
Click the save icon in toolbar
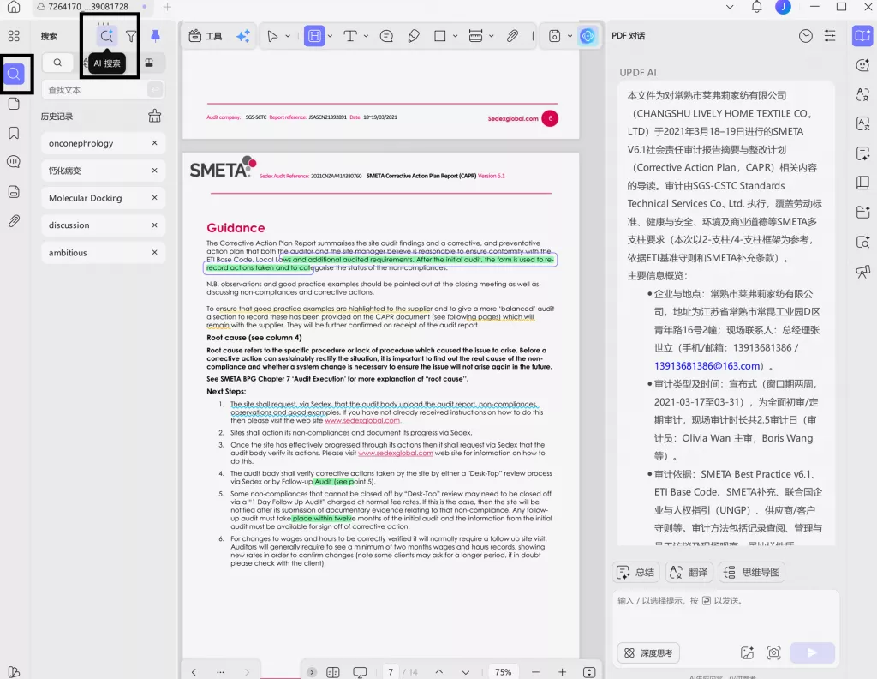pos(554,36)
